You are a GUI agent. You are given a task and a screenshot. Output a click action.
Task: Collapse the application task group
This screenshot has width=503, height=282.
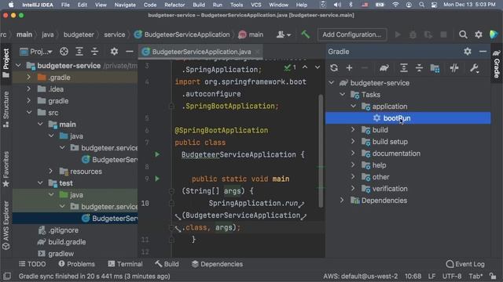[x=353, y=107]
